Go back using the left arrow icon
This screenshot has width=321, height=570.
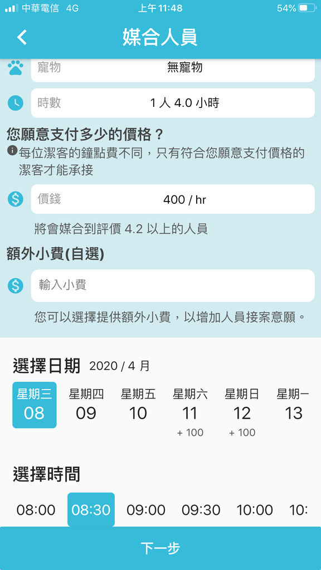[x=22, y=37]
